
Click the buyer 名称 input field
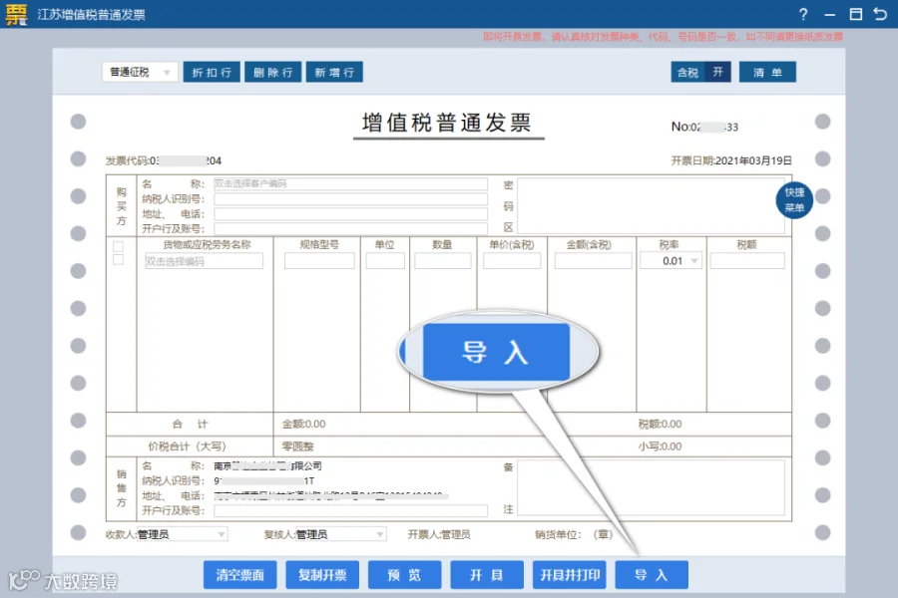coord(350,183)
